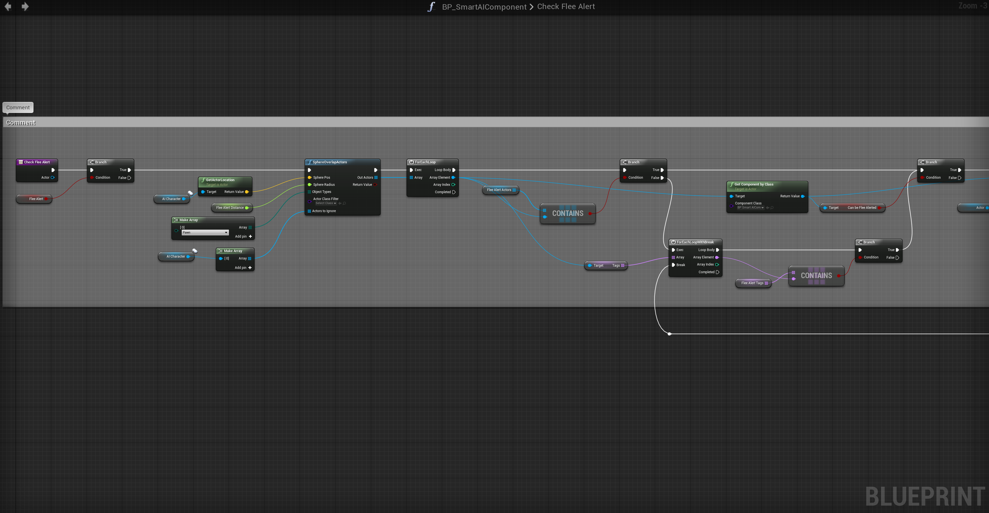
Task: Open the Pawn object type dropdown
Action: pos(205,232)
